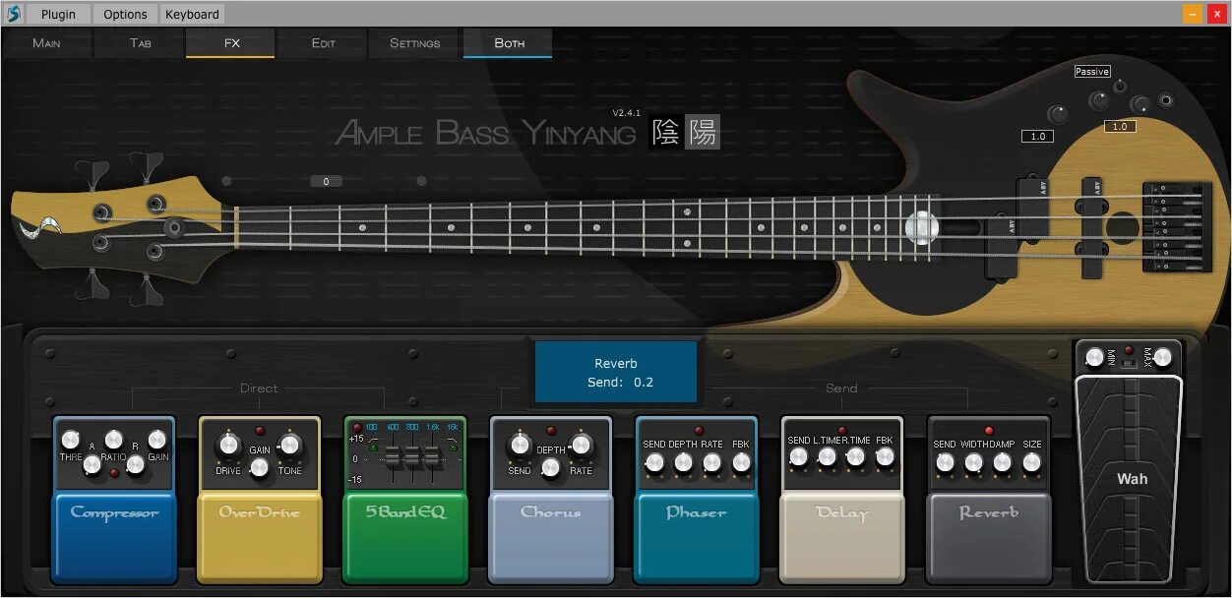Click the Both view button
Screen dimensions: 1232x598
point(508,43)
